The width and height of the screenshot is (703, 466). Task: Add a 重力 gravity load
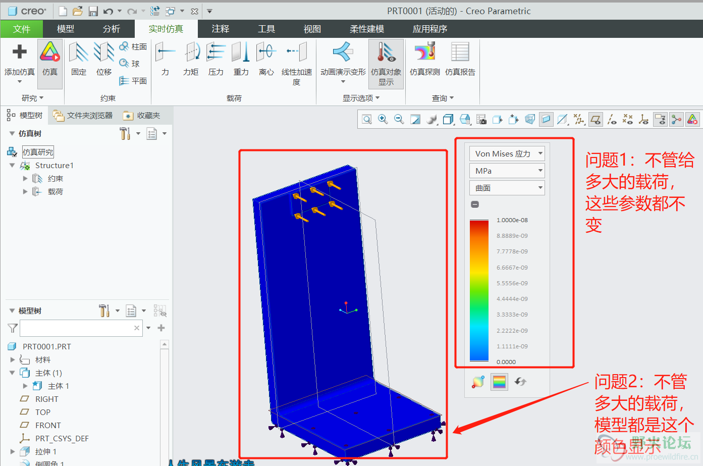pos(241,59)
